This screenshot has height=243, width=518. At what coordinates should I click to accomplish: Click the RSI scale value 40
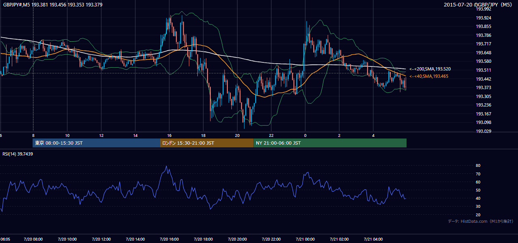(478, 198)
